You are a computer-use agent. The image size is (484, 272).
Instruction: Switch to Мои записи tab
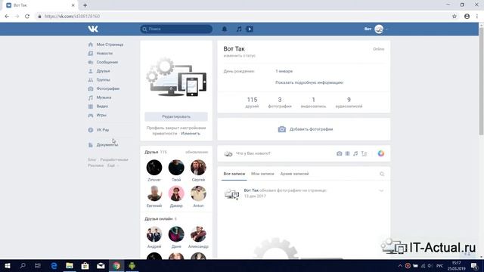[x=262, y=174]
